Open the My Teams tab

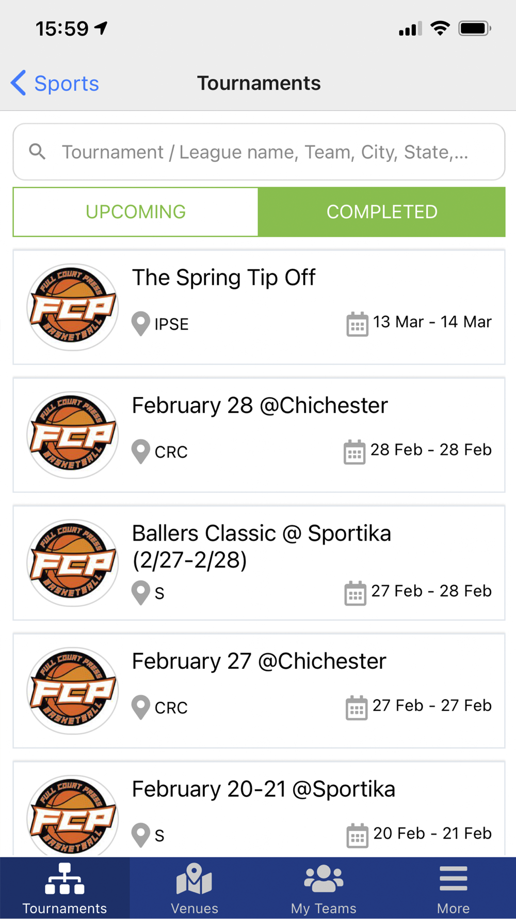coord(324,887)
